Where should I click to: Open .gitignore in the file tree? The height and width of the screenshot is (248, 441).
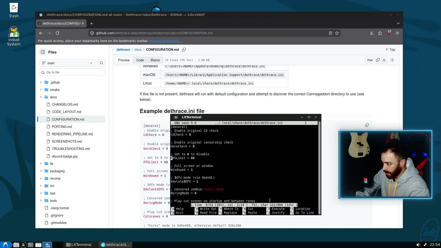click(x=57, y=216)
